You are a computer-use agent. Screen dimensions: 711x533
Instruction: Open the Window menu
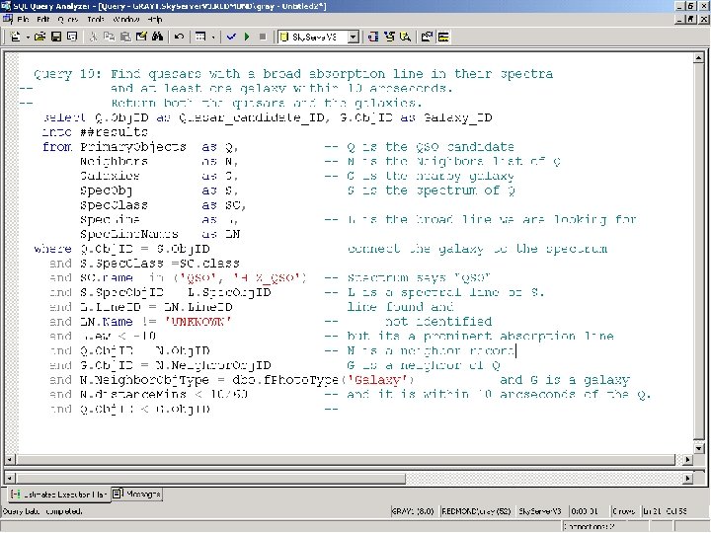coord(126,20)
